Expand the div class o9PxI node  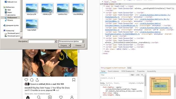pos(104,49)
